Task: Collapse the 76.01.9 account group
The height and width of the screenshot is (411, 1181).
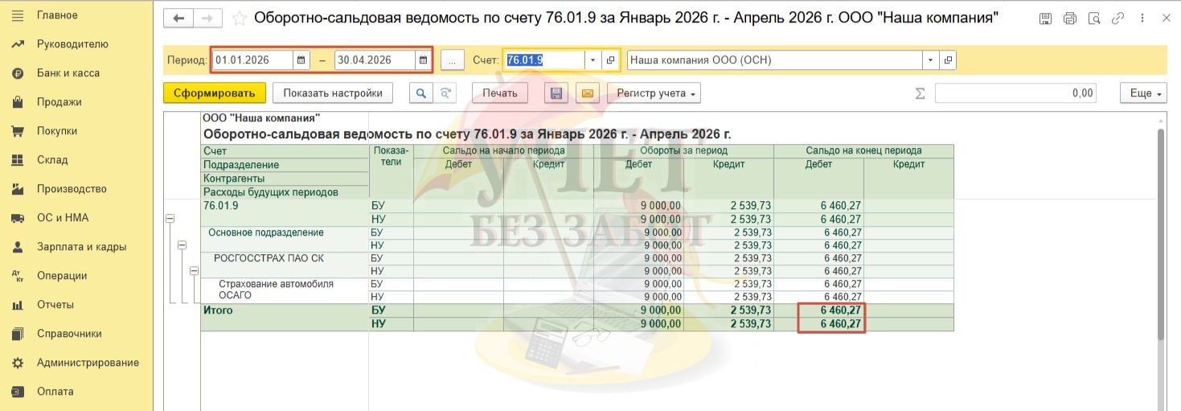Action: pyautogui.click(x=170, y=219)
